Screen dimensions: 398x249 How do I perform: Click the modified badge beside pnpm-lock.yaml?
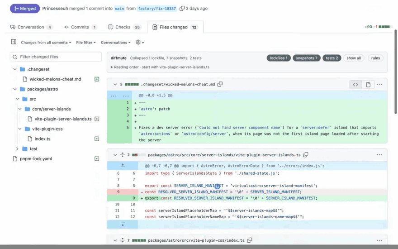(x=97, y=158)
